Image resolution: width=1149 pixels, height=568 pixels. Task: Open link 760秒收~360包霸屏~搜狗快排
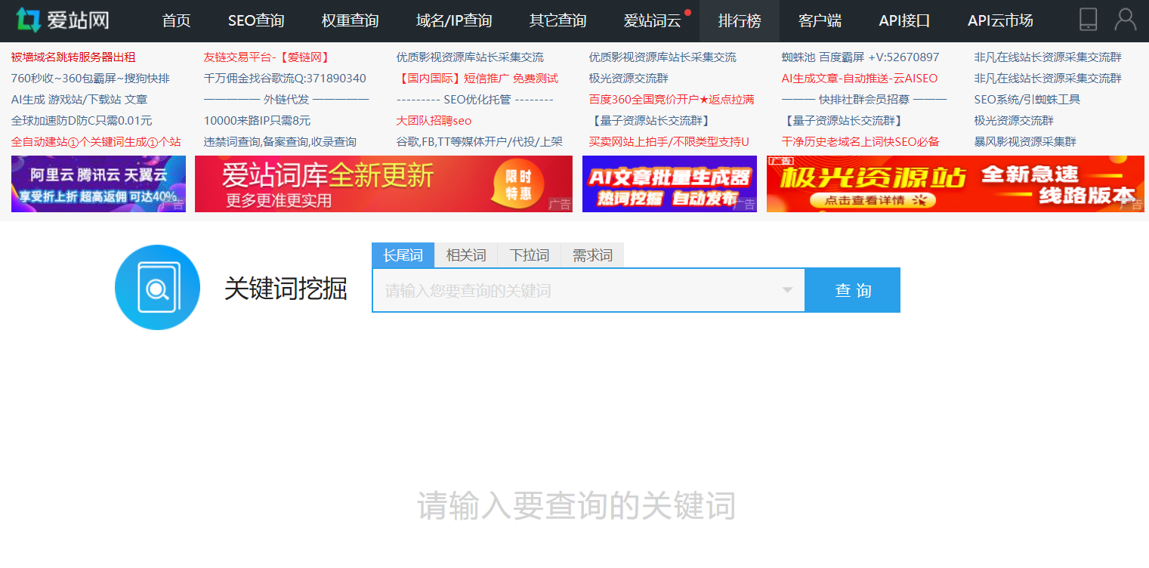coord(91,79)
